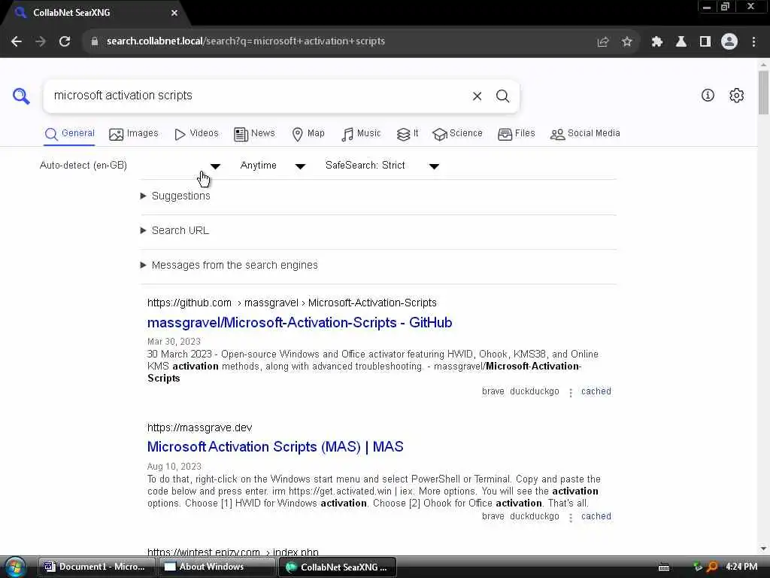This screenshot has height=578, width=770.
Task: Open the Chrome profile avatar
Action: 729,42
